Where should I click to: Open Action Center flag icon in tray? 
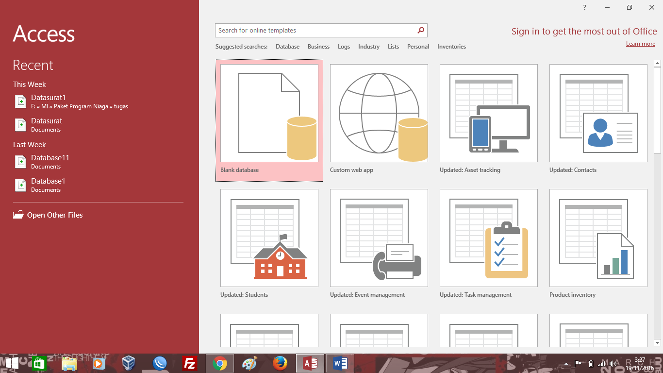point(578,363)
